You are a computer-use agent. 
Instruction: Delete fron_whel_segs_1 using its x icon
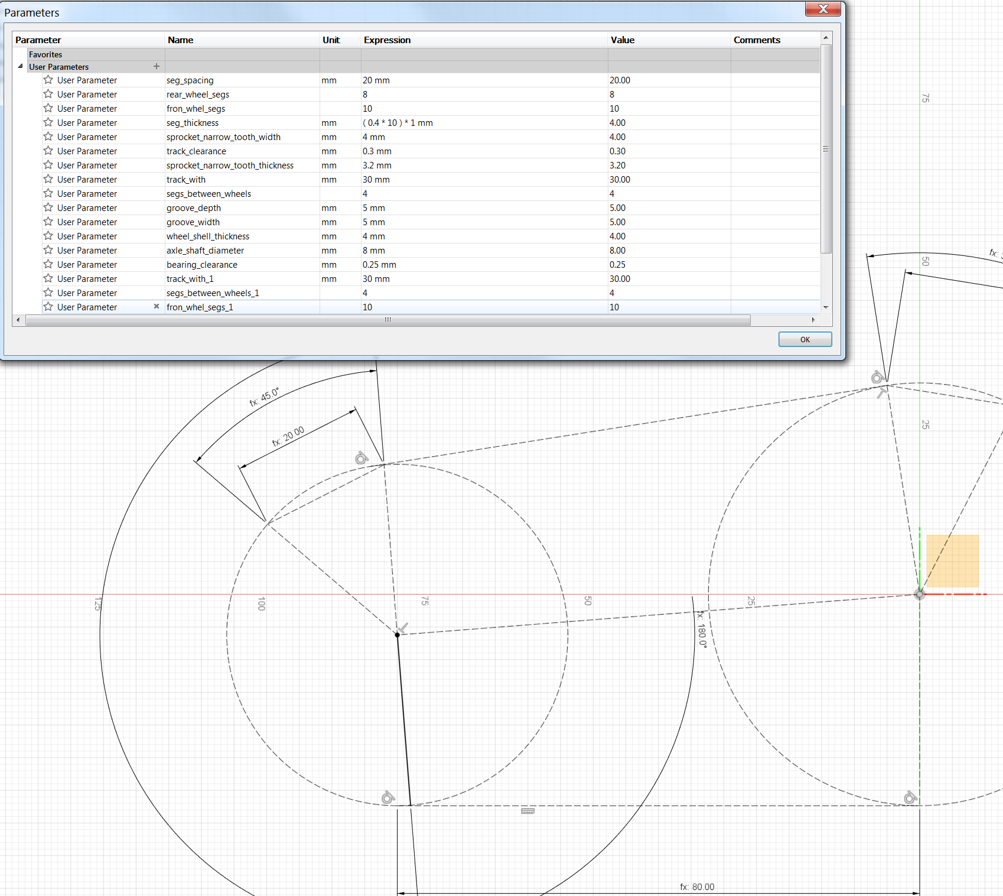[x=157, y=307]
